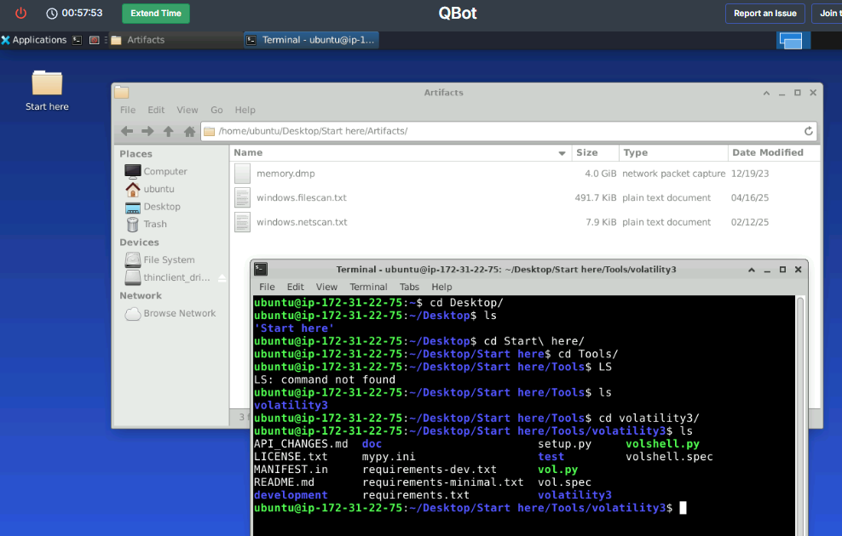This screenshot has width=842, height=536.
Task: Switch to Artifacts window in taskbar
Action: pos(175,40)
